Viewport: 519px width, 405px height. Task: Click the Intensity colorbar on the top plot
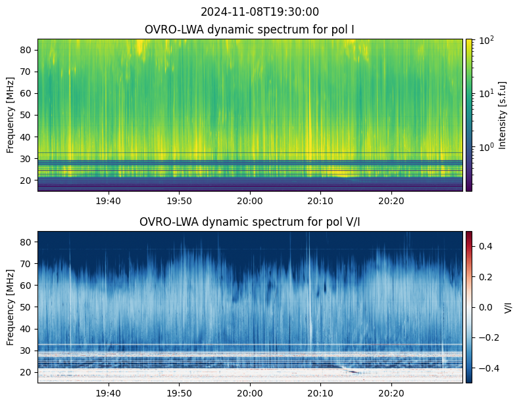pos(469,115)
